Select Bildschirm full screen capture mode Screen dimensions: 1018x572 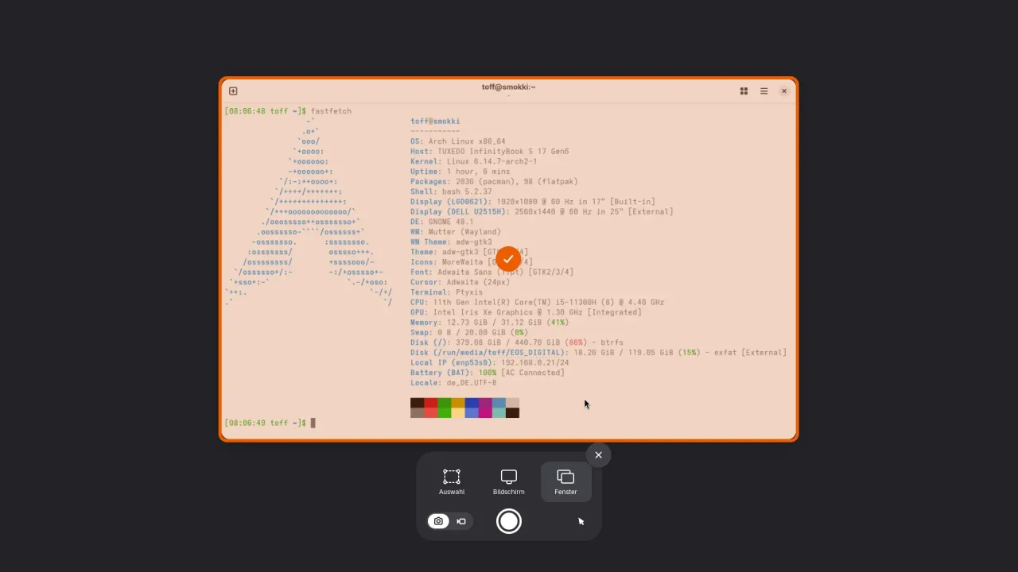click(509, 481)
